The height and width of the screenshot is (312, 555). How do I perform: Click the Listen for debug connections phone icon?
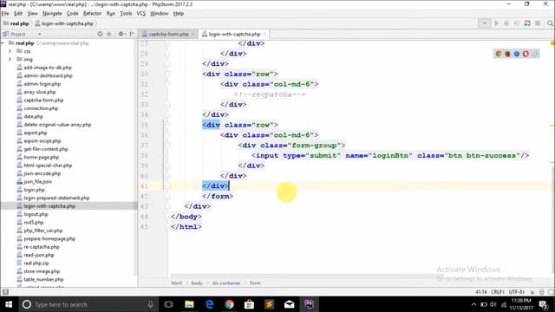(527, 23)
